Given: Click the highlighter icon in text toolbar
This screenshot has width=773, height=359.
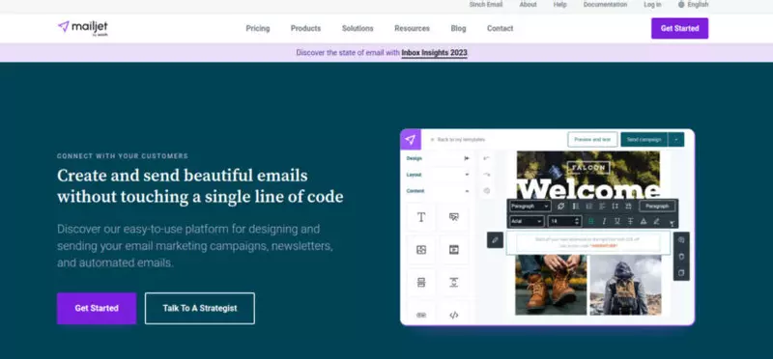Looking at the screenshot, I should [x=656, y=221].
